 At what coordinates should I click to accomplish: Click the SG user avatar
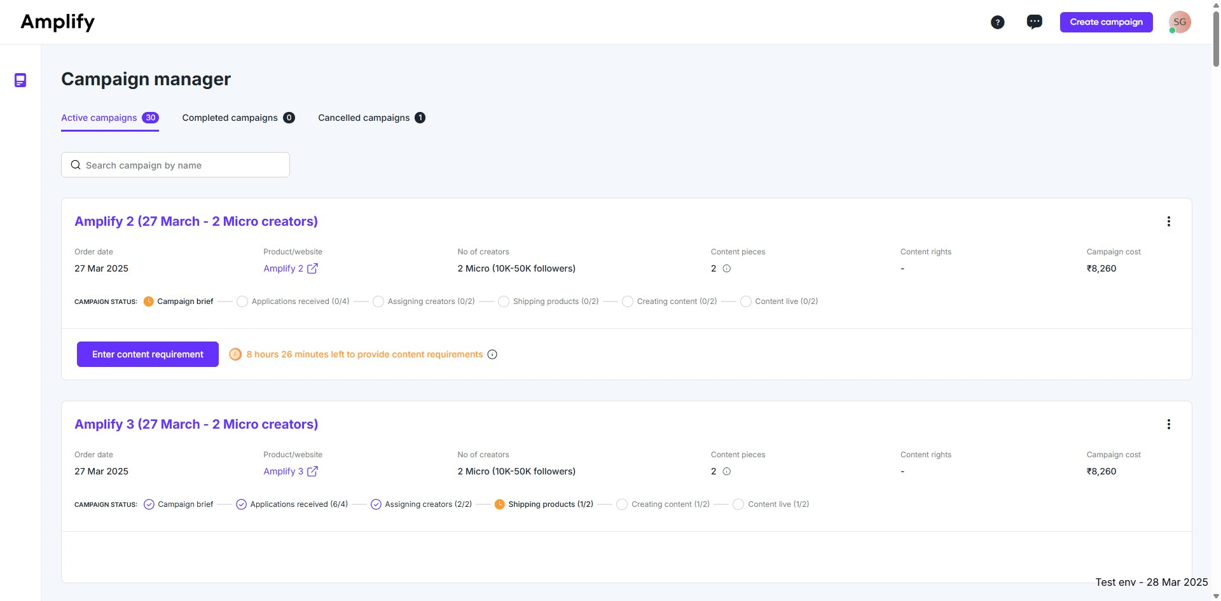(x=1180, y=22)
